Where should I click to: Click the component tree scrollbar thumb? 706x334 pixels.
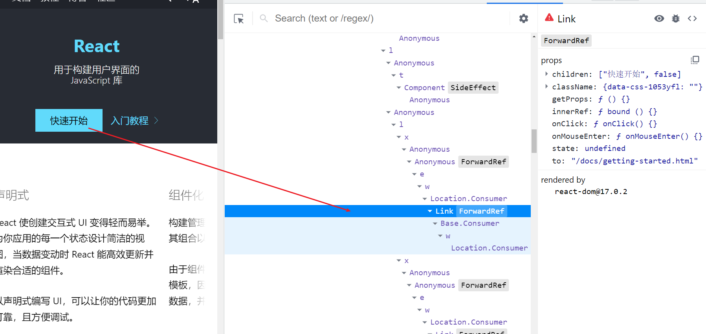534,141
